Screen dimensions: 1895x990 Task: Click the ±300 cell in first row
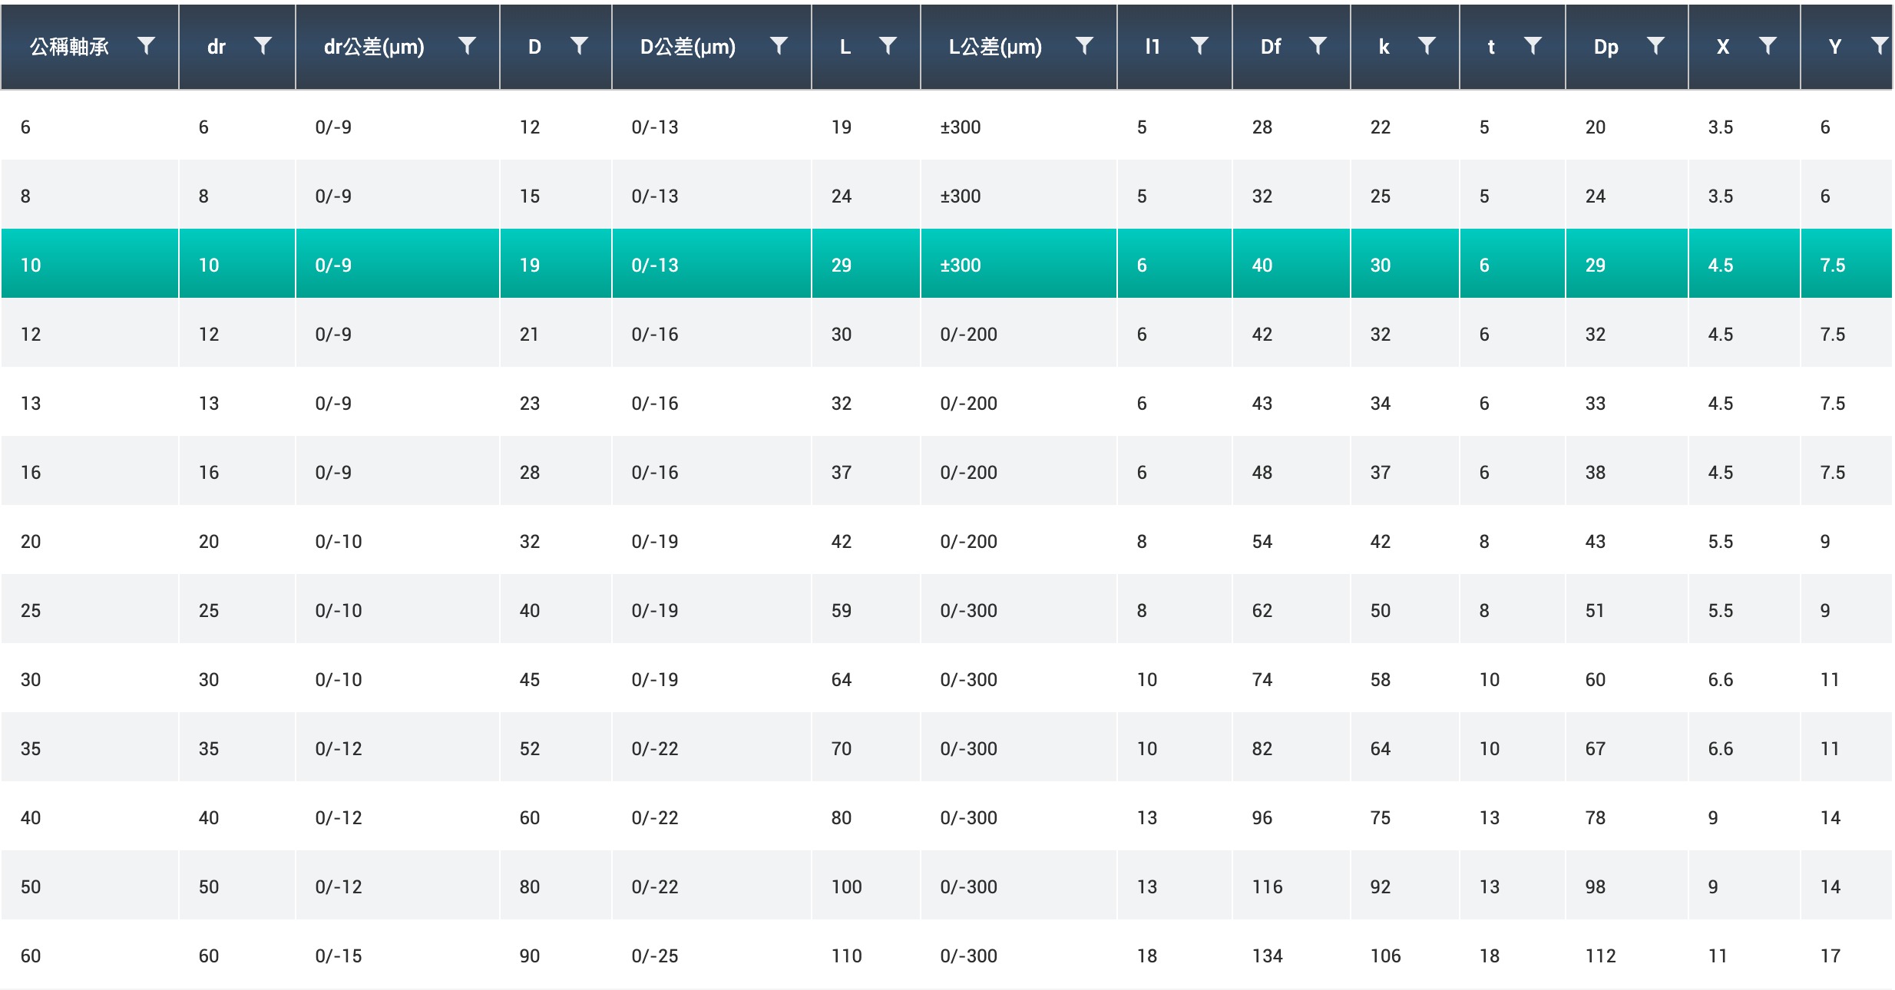961,127
